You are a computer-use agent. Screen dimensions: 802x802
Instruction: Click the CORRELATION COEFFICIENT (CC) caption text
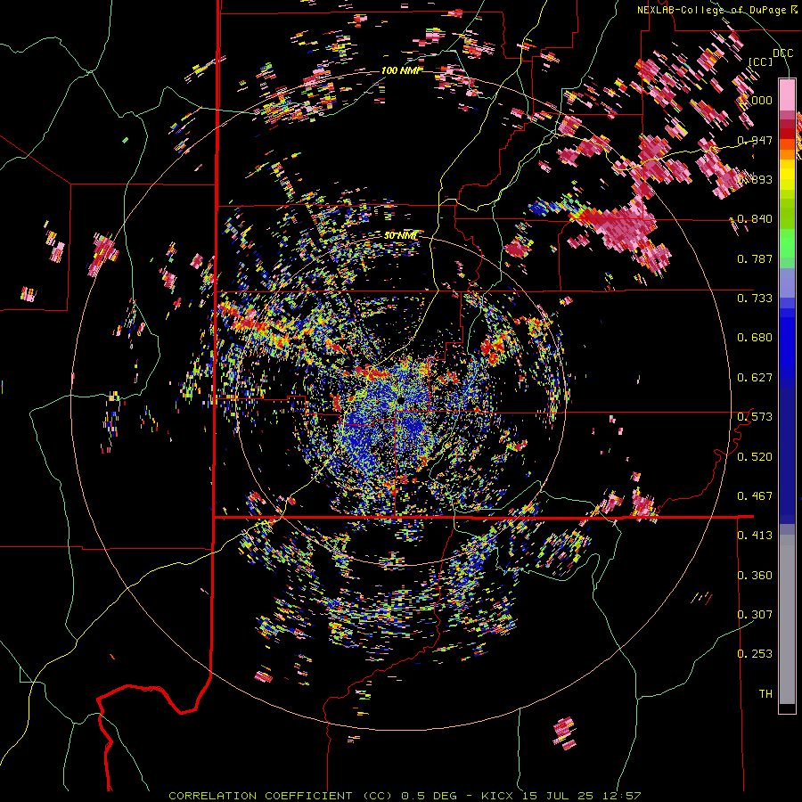tap(281, 796)
